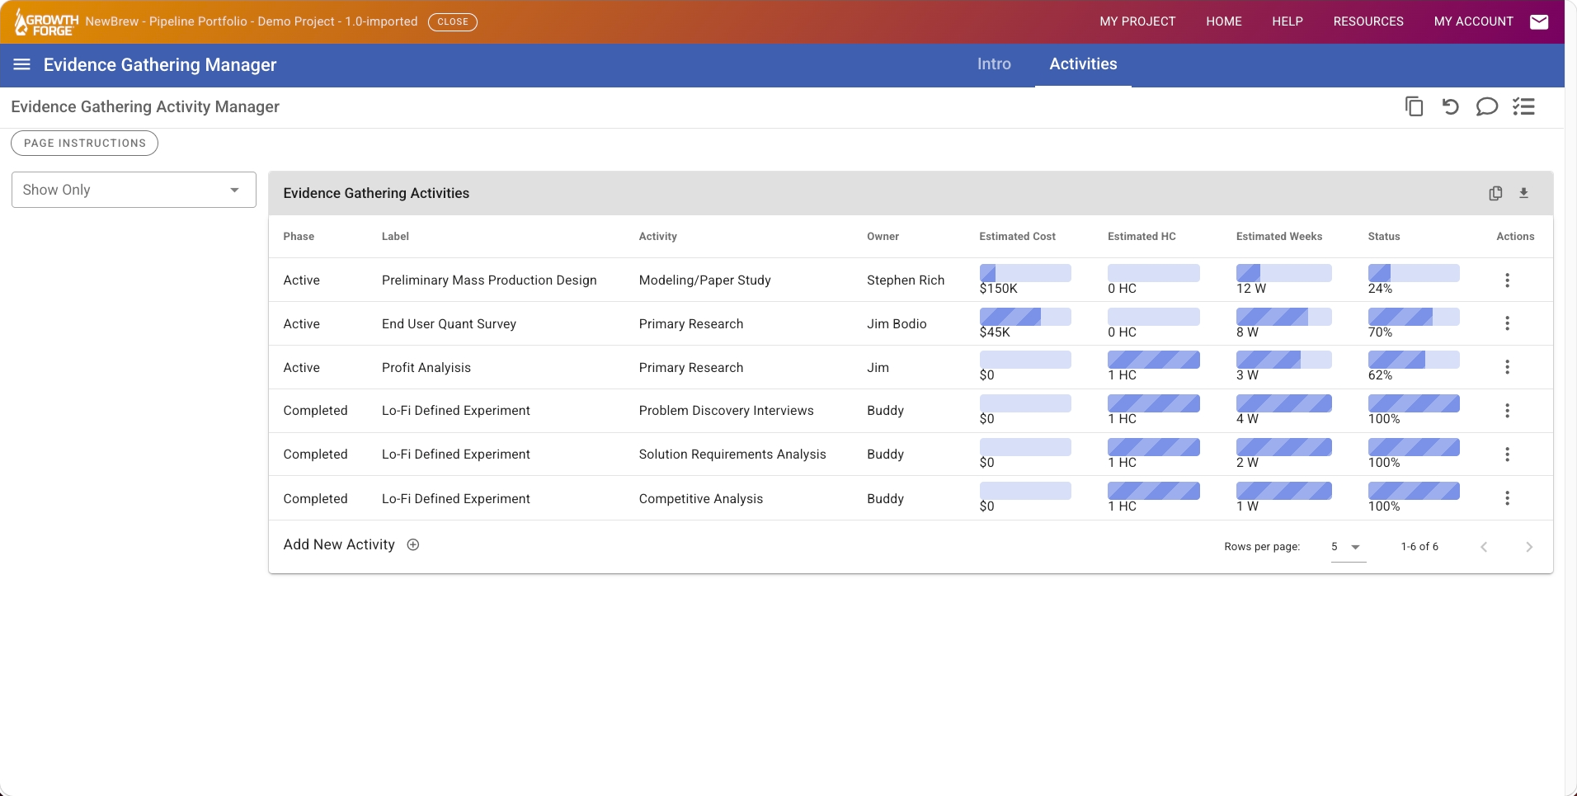Open MY ACCOUNT in top navigation

tap(1474, 21)
